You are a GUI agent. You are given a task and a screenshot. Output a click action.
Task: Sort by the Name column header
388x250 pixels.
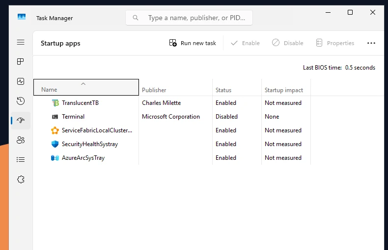tap(86, 87)
